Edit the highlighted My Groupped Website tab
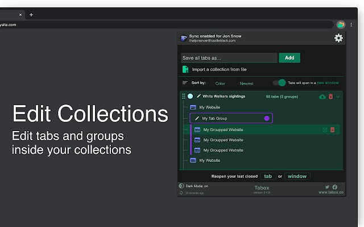 coord(325,130)
